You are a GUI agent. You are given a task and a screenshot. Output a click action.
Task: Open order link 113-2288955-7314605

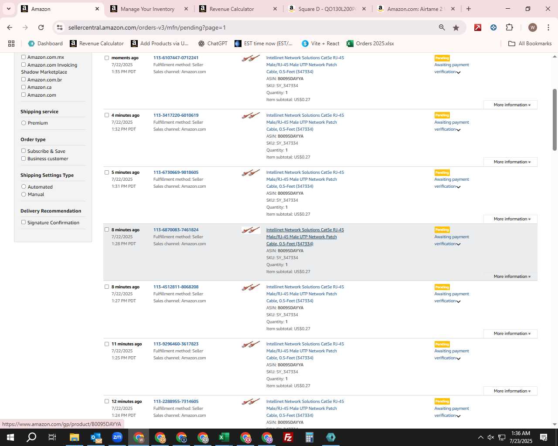176,402
